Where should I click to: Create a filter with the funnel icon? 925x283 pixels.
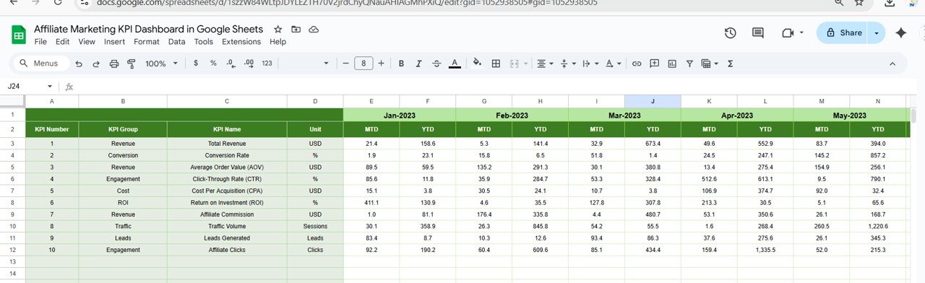[689, 64]
